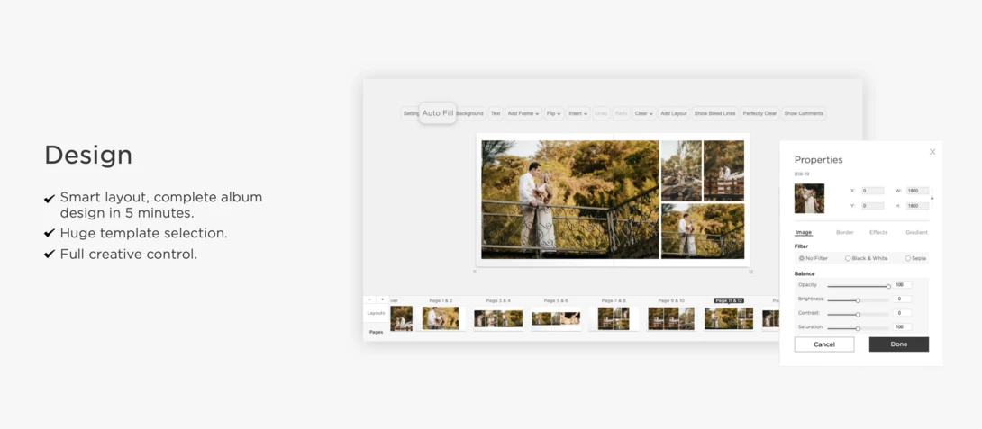Switch to the Gradient tab
This screenshot has height=429, width=982.
(916, 233)
